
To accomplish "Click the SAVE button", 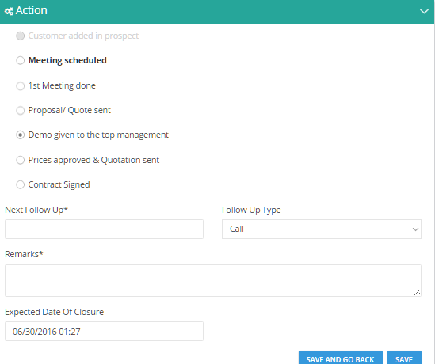I will tap(404, 359).
